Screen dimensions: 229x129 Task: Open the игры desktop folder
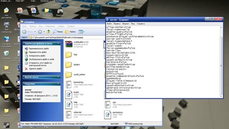6,98
